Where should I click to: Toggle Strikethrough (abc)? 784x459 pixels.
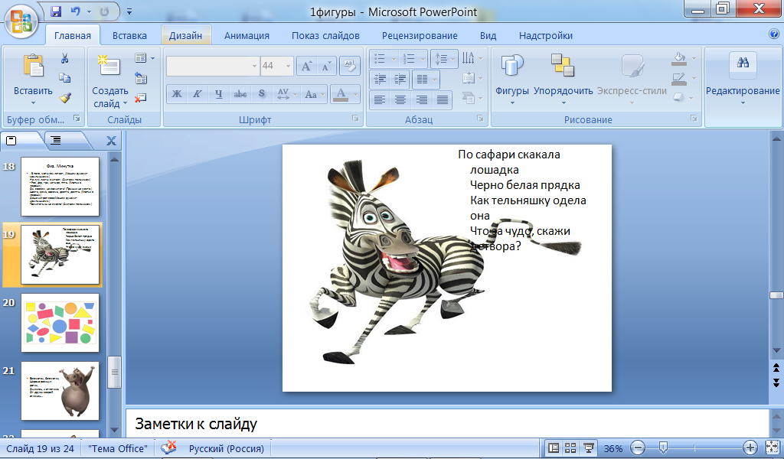point(240,94)
